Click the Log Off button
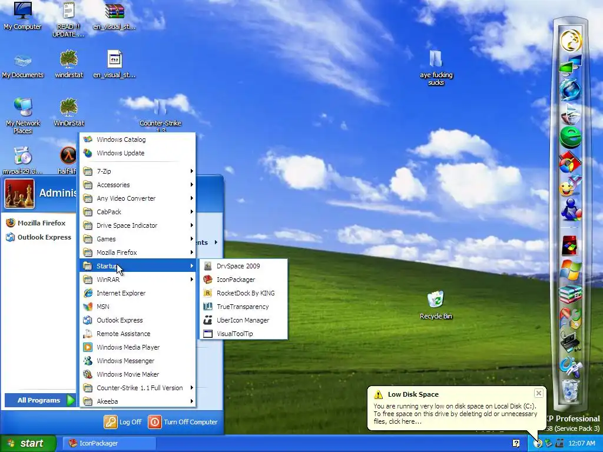Screen dimensions: 603x452 123,422
